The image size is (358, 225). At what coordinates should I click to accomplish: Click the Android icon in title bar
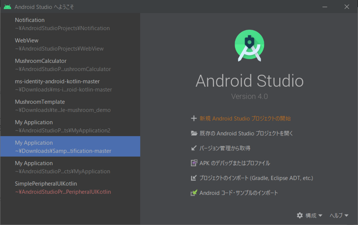(x=7, y=7)
